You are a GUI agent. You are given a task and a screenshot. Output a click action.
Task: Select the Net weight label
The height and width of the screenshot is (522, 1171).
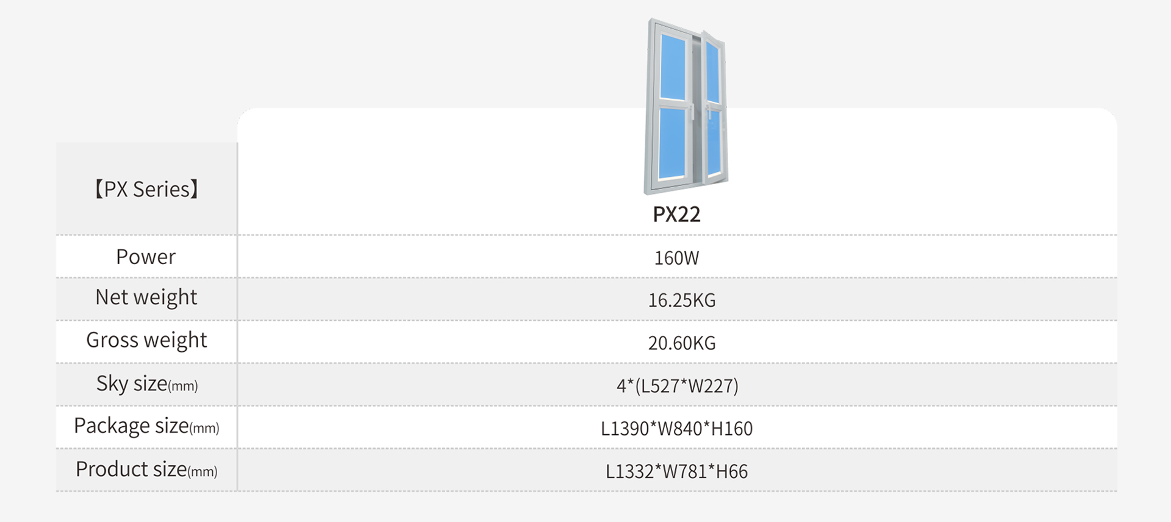coord(146,298)
